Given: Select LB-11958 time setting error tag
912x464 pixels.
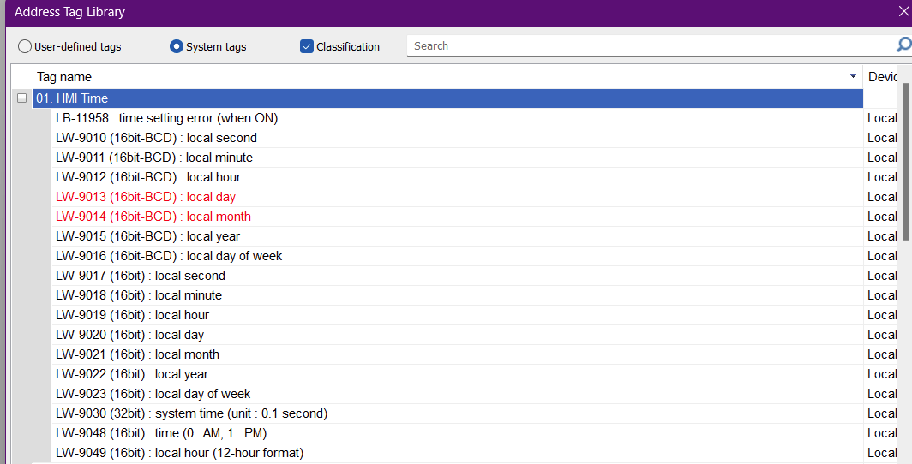Looking at the screenshot, I should 167,118.
